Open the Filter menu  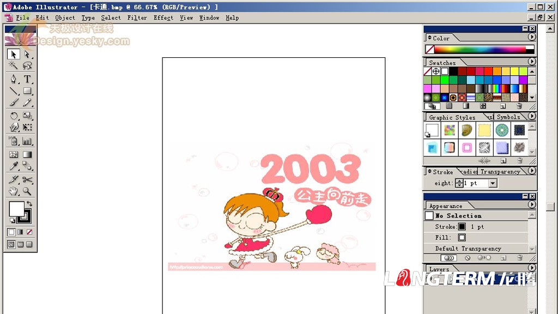pos(137,17)
